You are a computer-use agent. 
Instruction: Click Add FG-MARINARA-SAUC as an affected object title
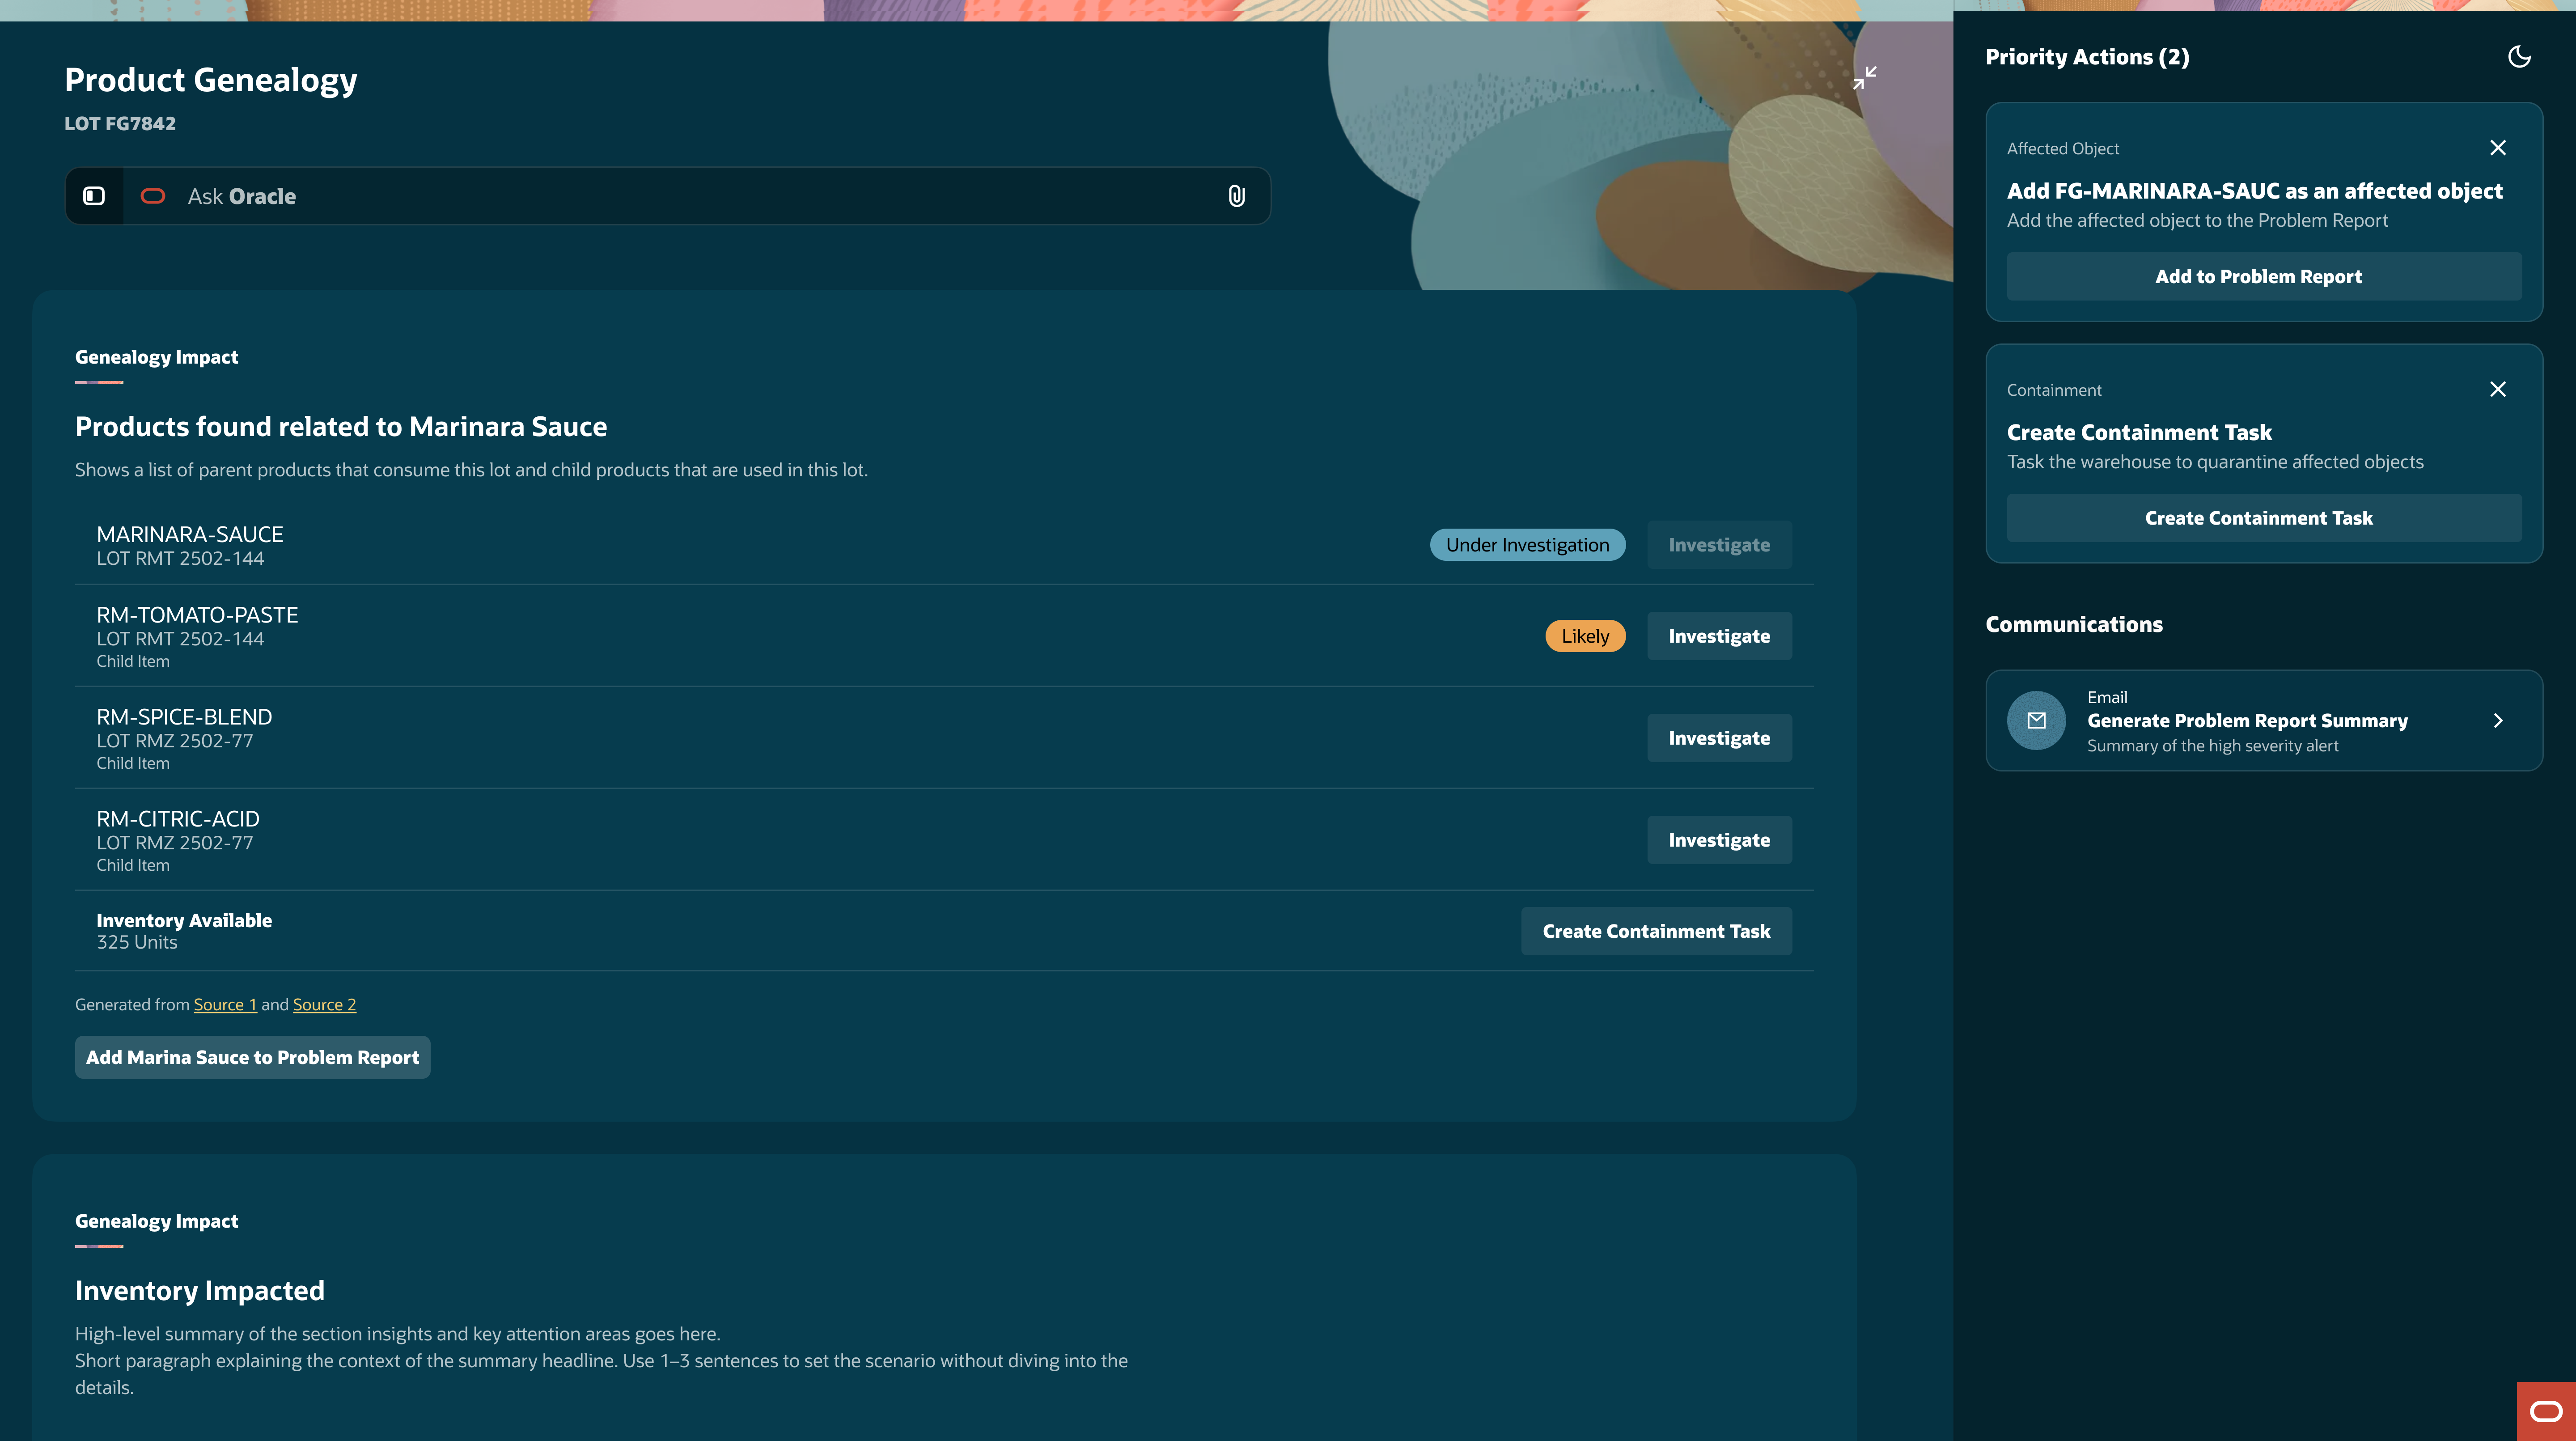click(x=2254, y=191)
